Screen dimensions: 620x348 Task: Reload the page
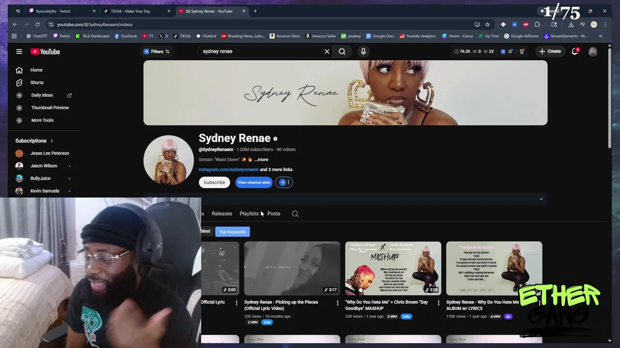37,24
